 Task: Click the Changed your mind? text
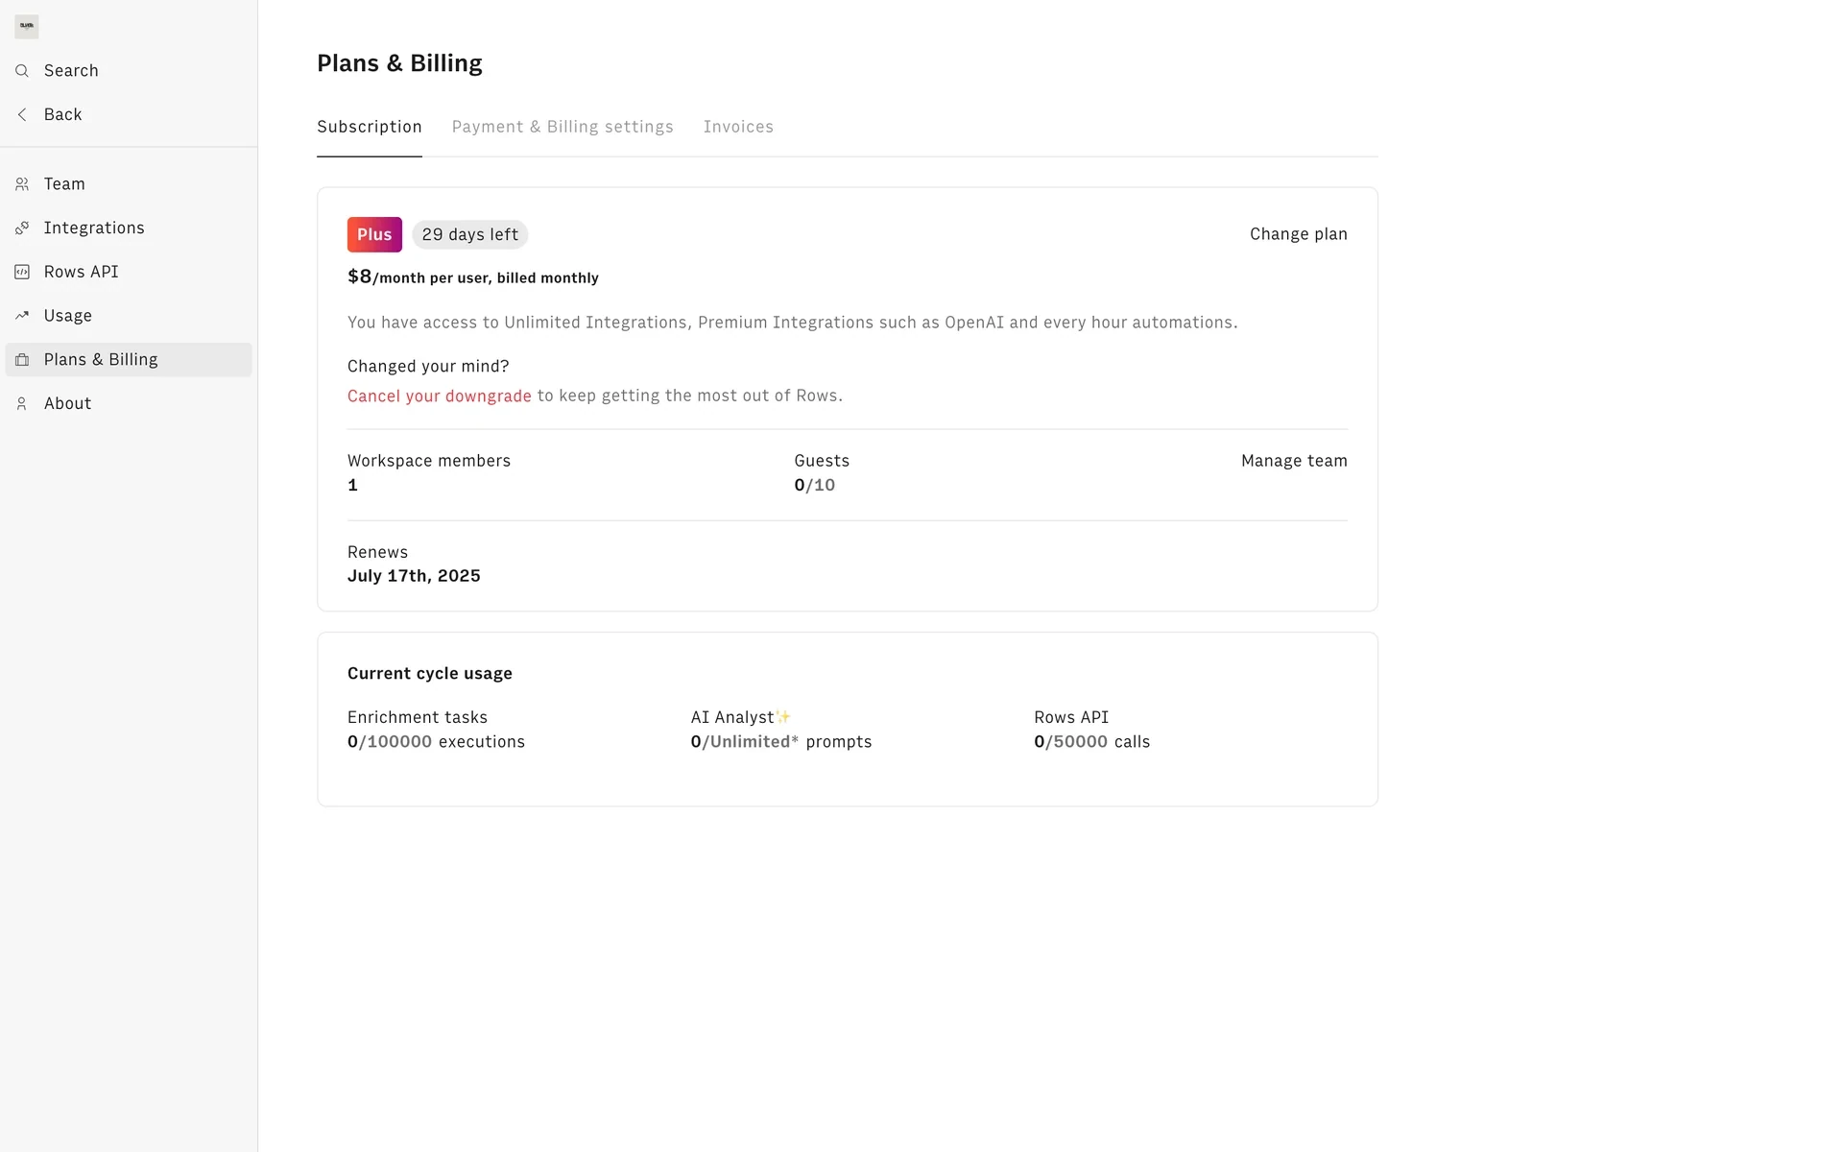point(428,366)
